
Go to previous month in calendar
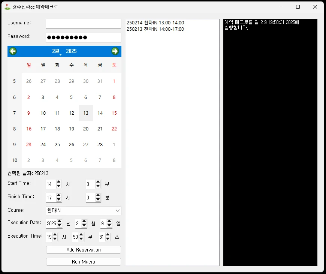pos(13,51)
